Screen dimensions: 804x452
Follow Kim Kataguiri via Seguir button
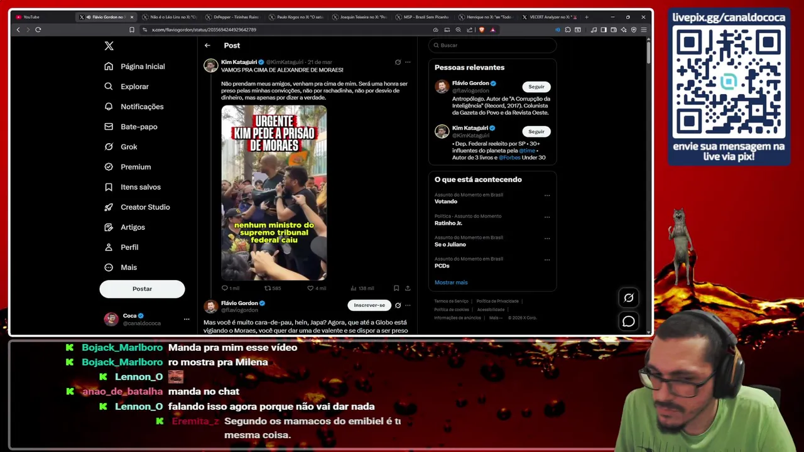pos(536,131)
